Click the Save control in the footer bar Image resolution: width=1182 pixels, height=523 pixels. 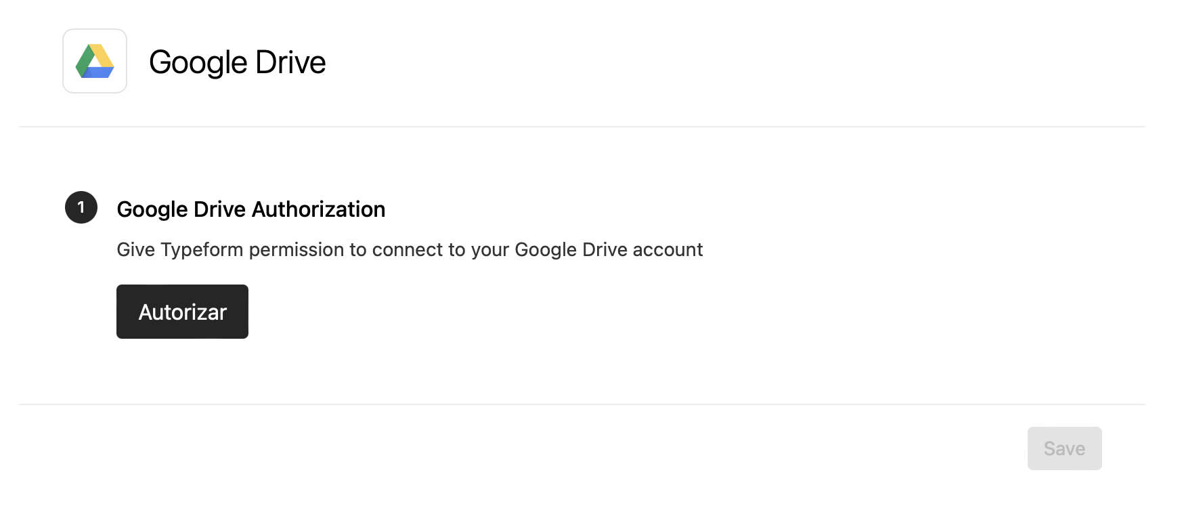(1064, 448)
